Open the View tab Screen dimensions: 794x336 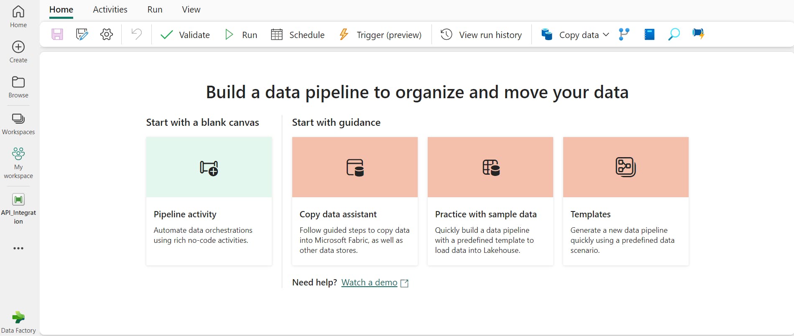191,10
